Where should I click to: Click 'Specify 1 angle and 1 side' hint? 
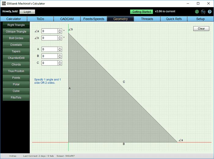pos(47,81)
